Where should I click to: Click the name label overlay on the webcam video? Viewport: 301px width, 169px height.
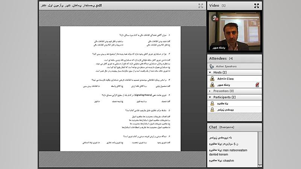tap(219, 48)
